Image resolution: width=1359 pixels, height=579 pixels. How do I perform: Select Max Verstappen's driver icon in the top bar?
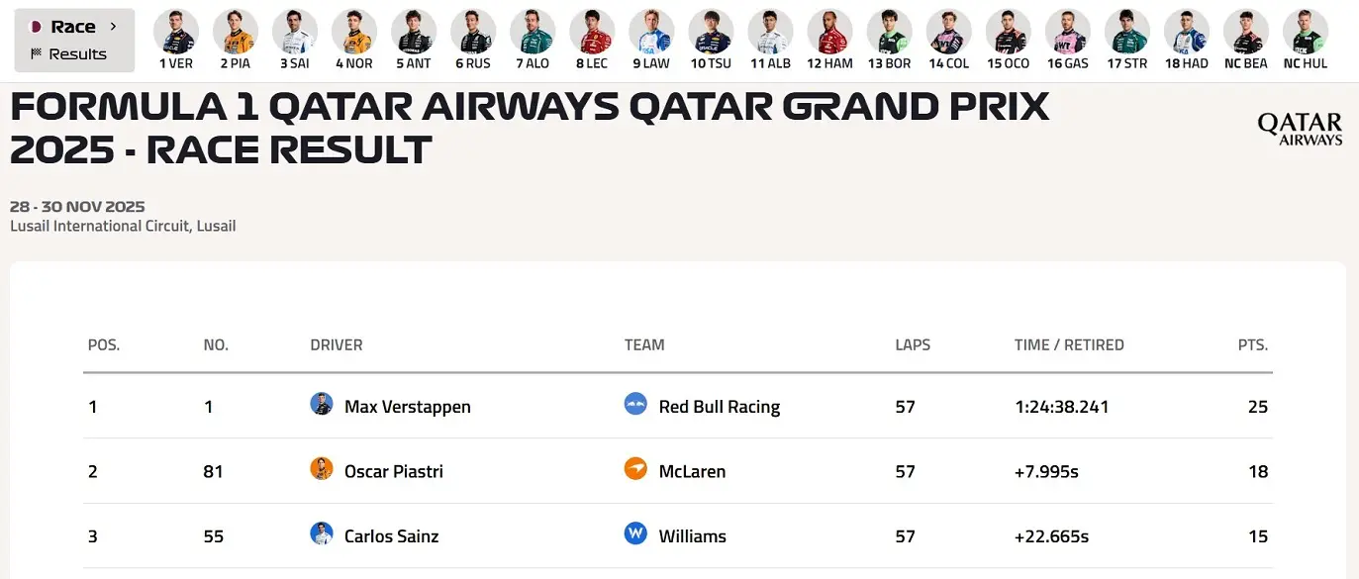click(175, 32)
